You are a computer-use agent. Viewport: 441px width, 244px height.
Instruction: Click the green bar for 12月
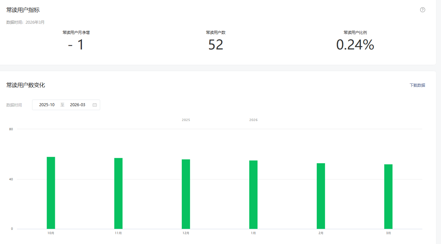click(x=186, y=194)
